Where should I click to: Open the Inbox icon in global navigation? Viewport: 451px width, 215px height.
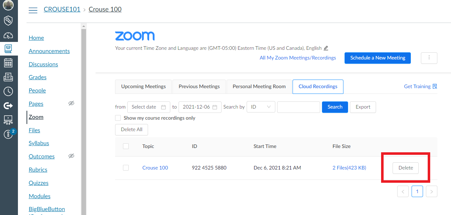click(8, 77)
